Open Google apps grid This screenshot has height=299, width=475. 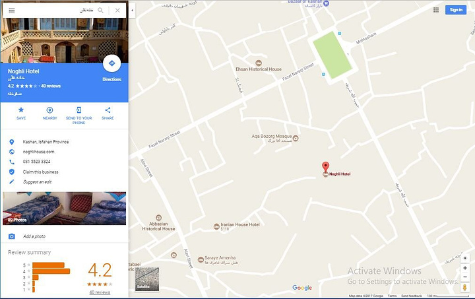(436, 10)
